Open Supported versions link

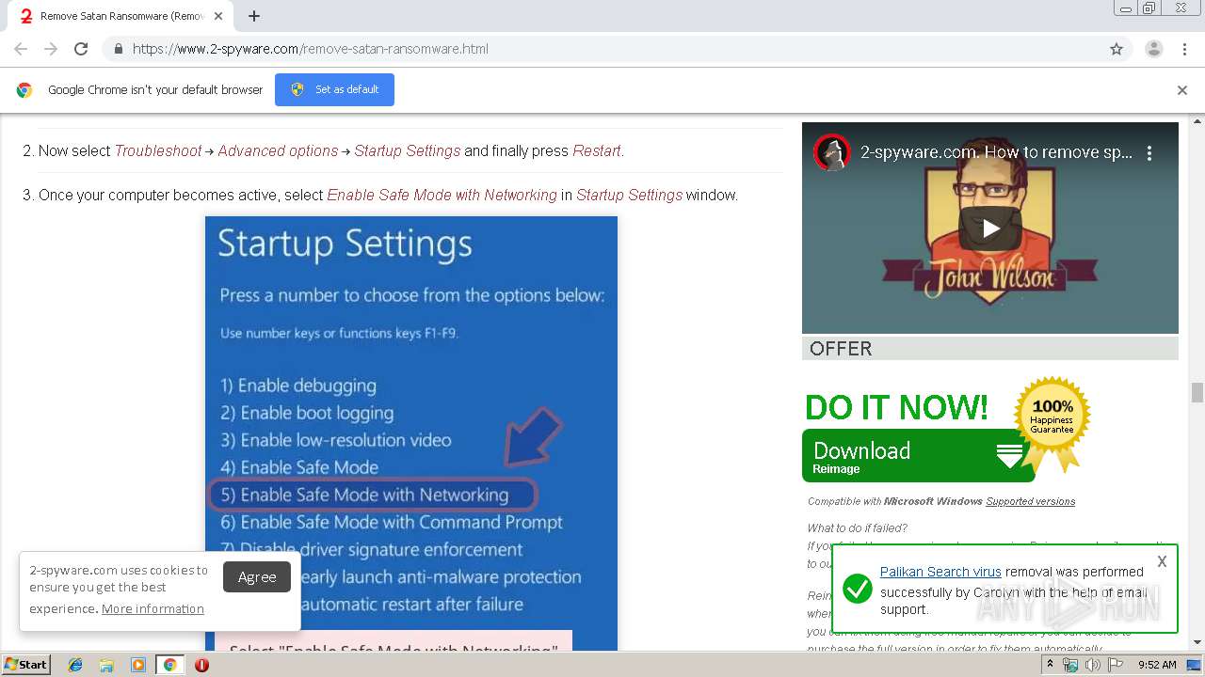click(1030, 501)
